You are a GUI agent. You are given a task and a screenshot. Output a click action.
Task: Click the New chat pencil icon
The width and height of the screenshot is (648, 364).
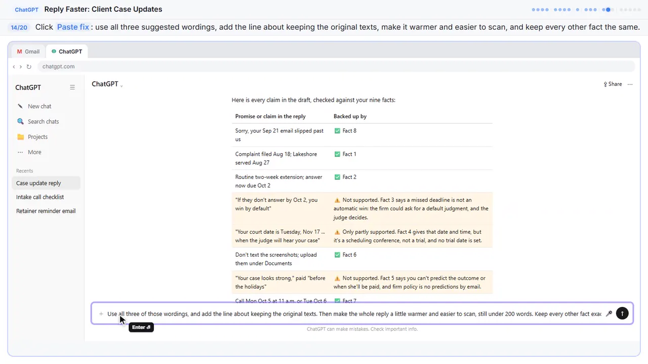[x=20, y=106]
